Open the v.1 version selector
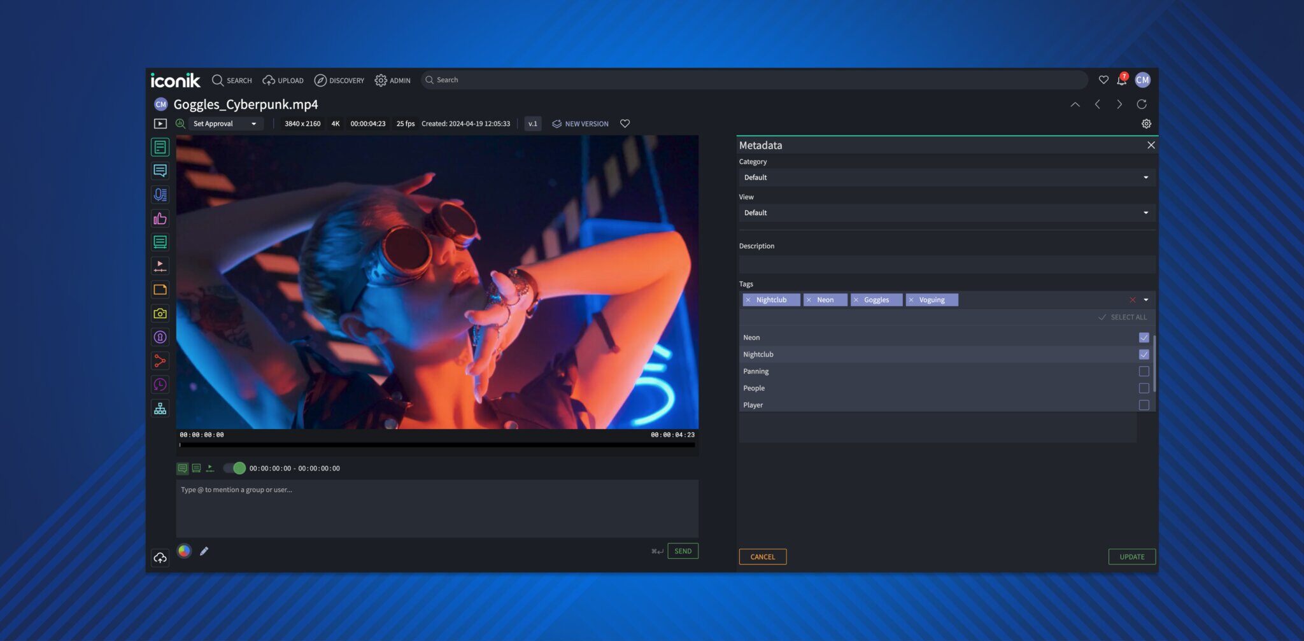The image size is (1304, 641). click(x=532, y=123)
